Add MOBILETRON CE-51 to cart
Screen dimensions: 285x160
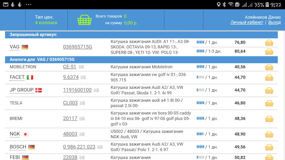pyautogui.click(x=269, y=67)
